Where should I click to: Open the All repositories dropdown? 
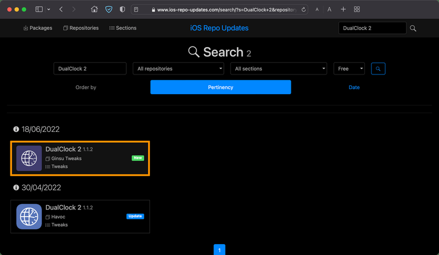click(178, 68)
